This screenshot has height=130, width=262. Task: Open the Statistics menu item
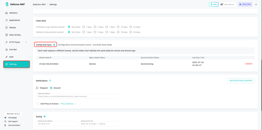coord(17,13)
